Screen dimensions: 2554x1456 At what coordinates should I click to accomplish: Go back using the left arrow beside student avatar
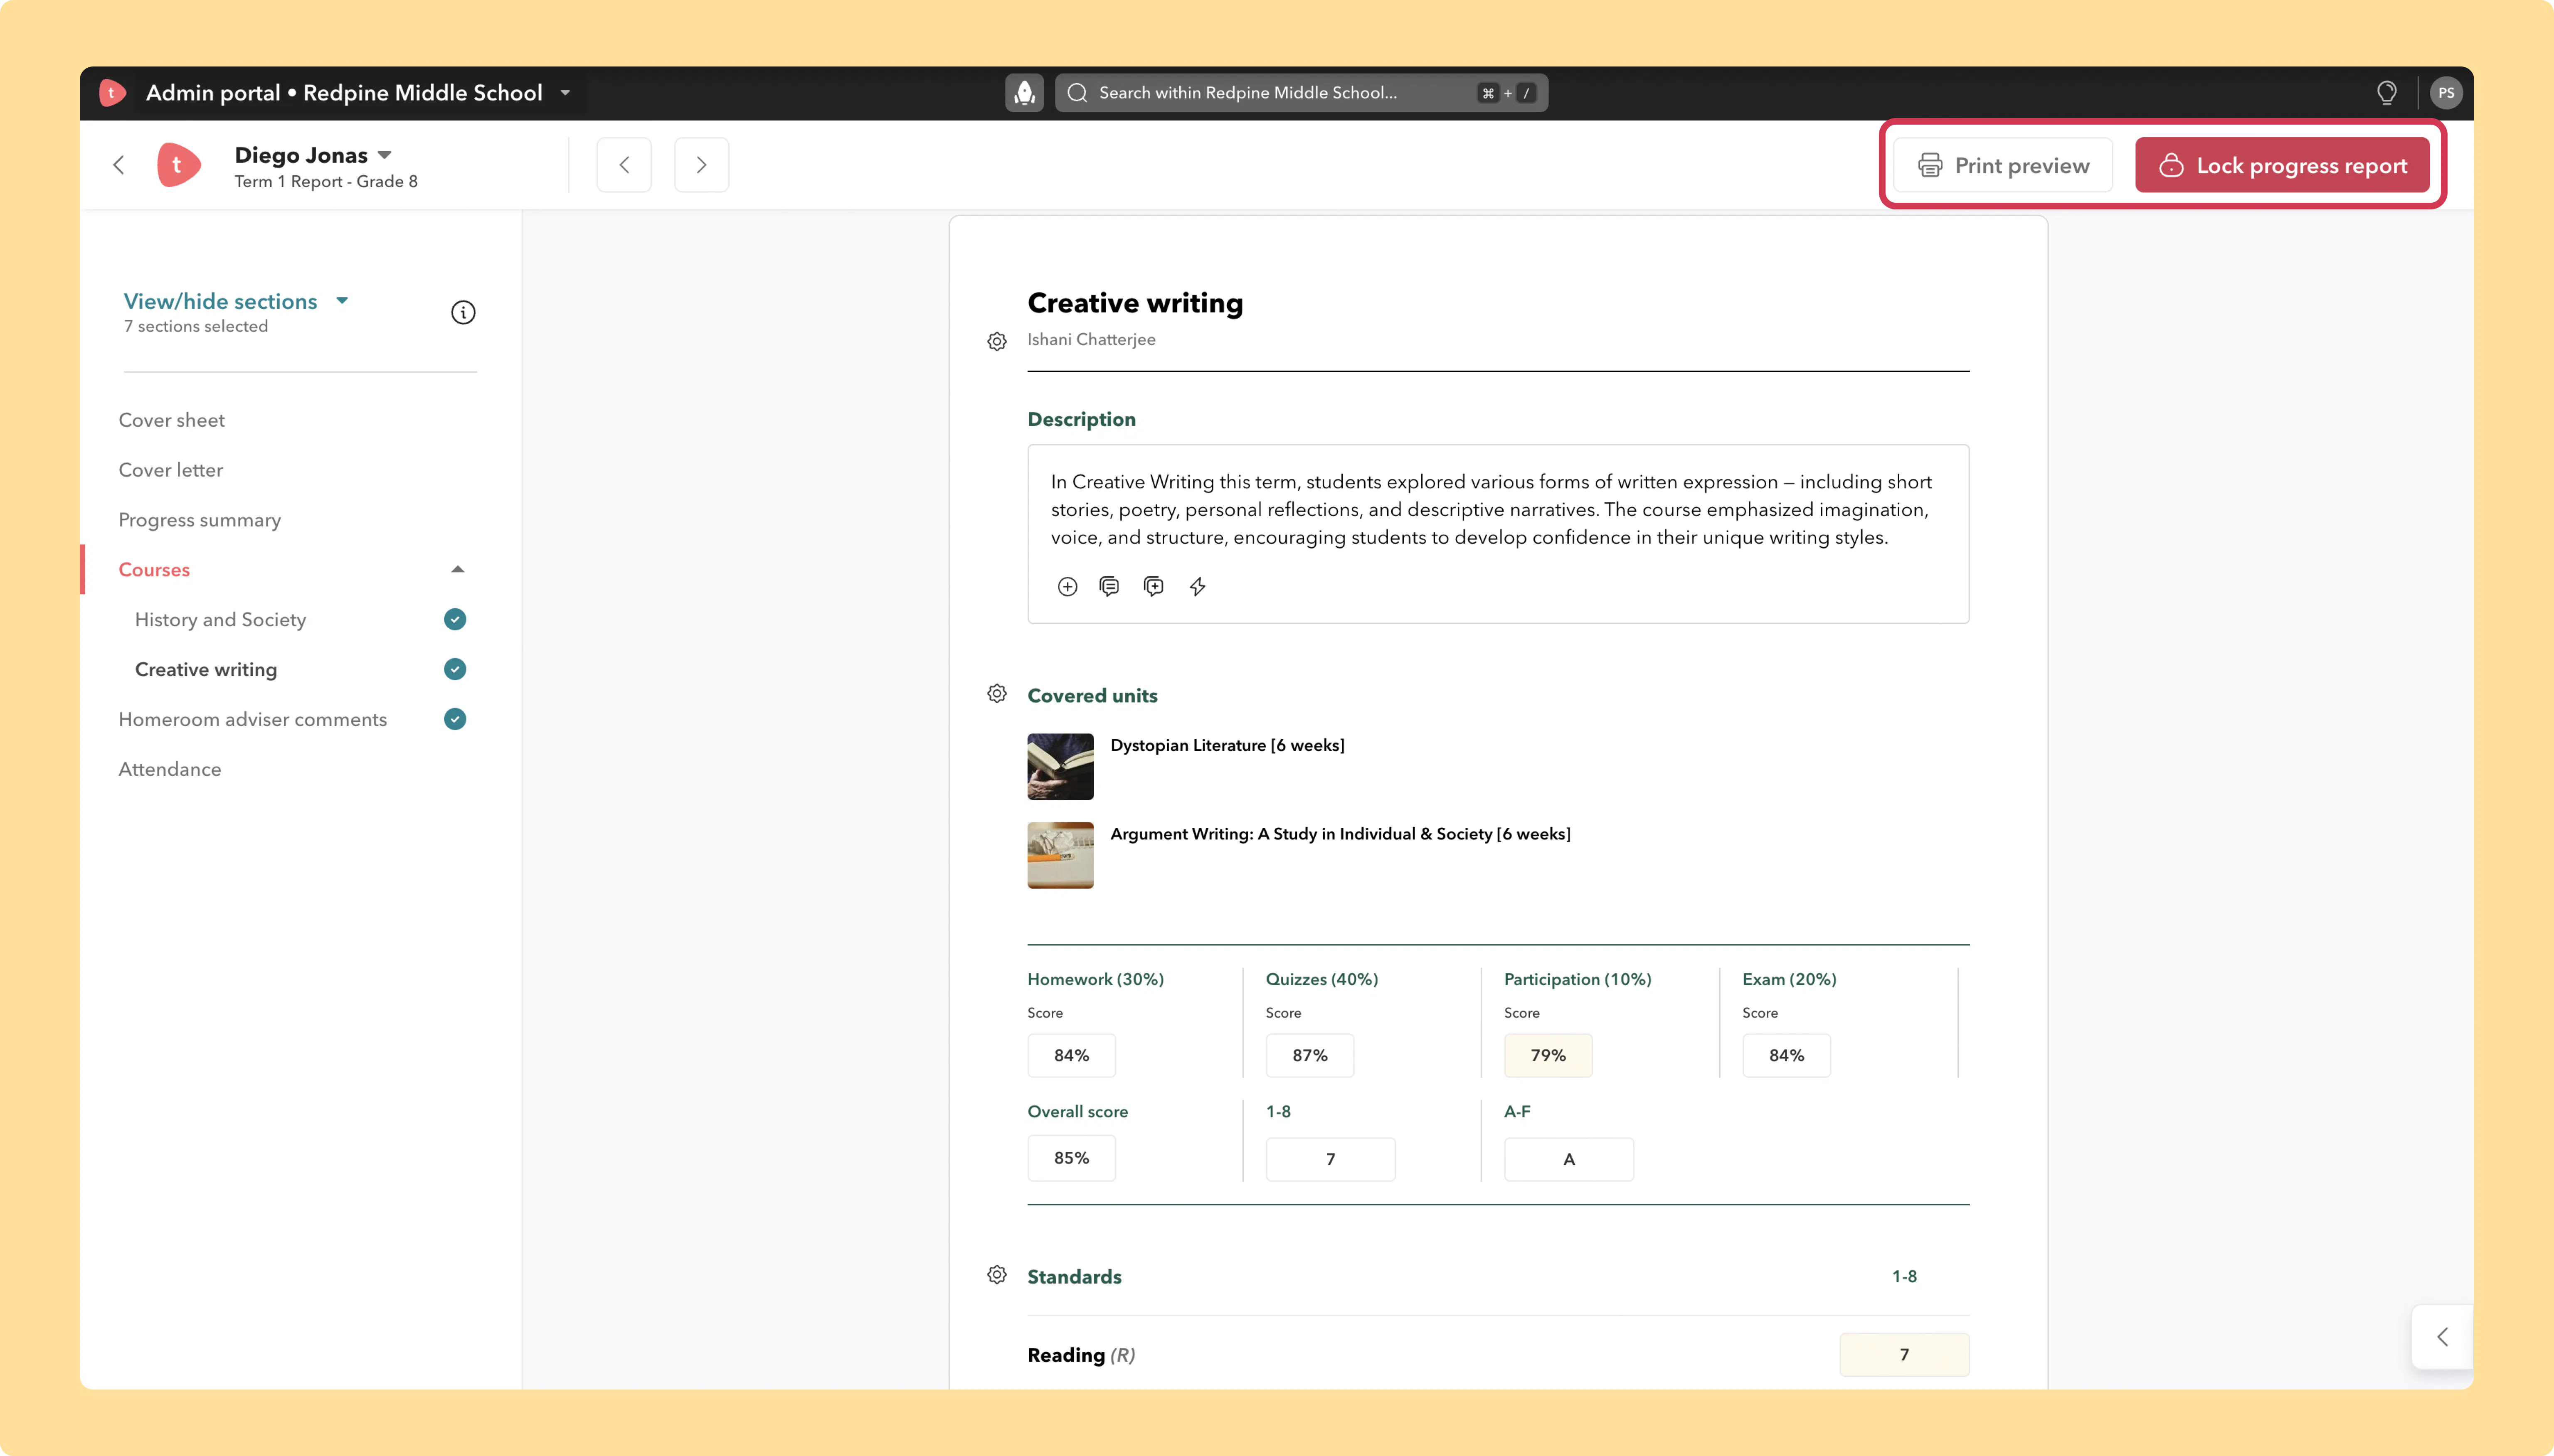tap(119, 165)
